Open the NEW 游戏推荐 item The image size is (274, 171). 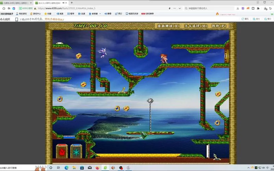(x=148, y=14)
